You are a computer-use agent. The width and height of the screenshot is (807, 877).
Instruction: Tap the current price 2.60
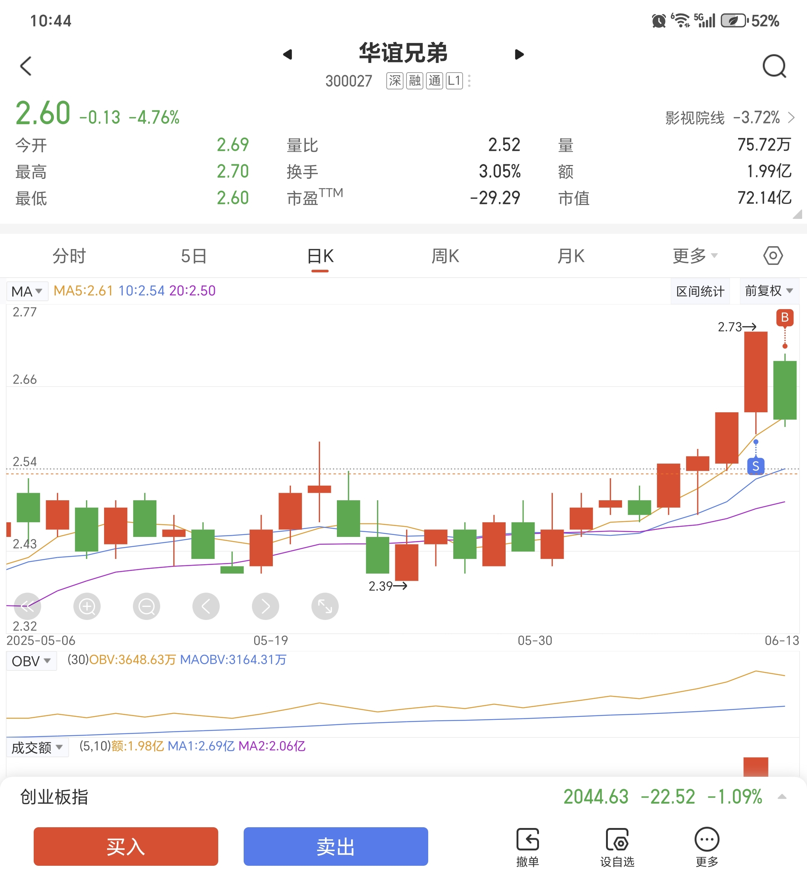point(43,113)
